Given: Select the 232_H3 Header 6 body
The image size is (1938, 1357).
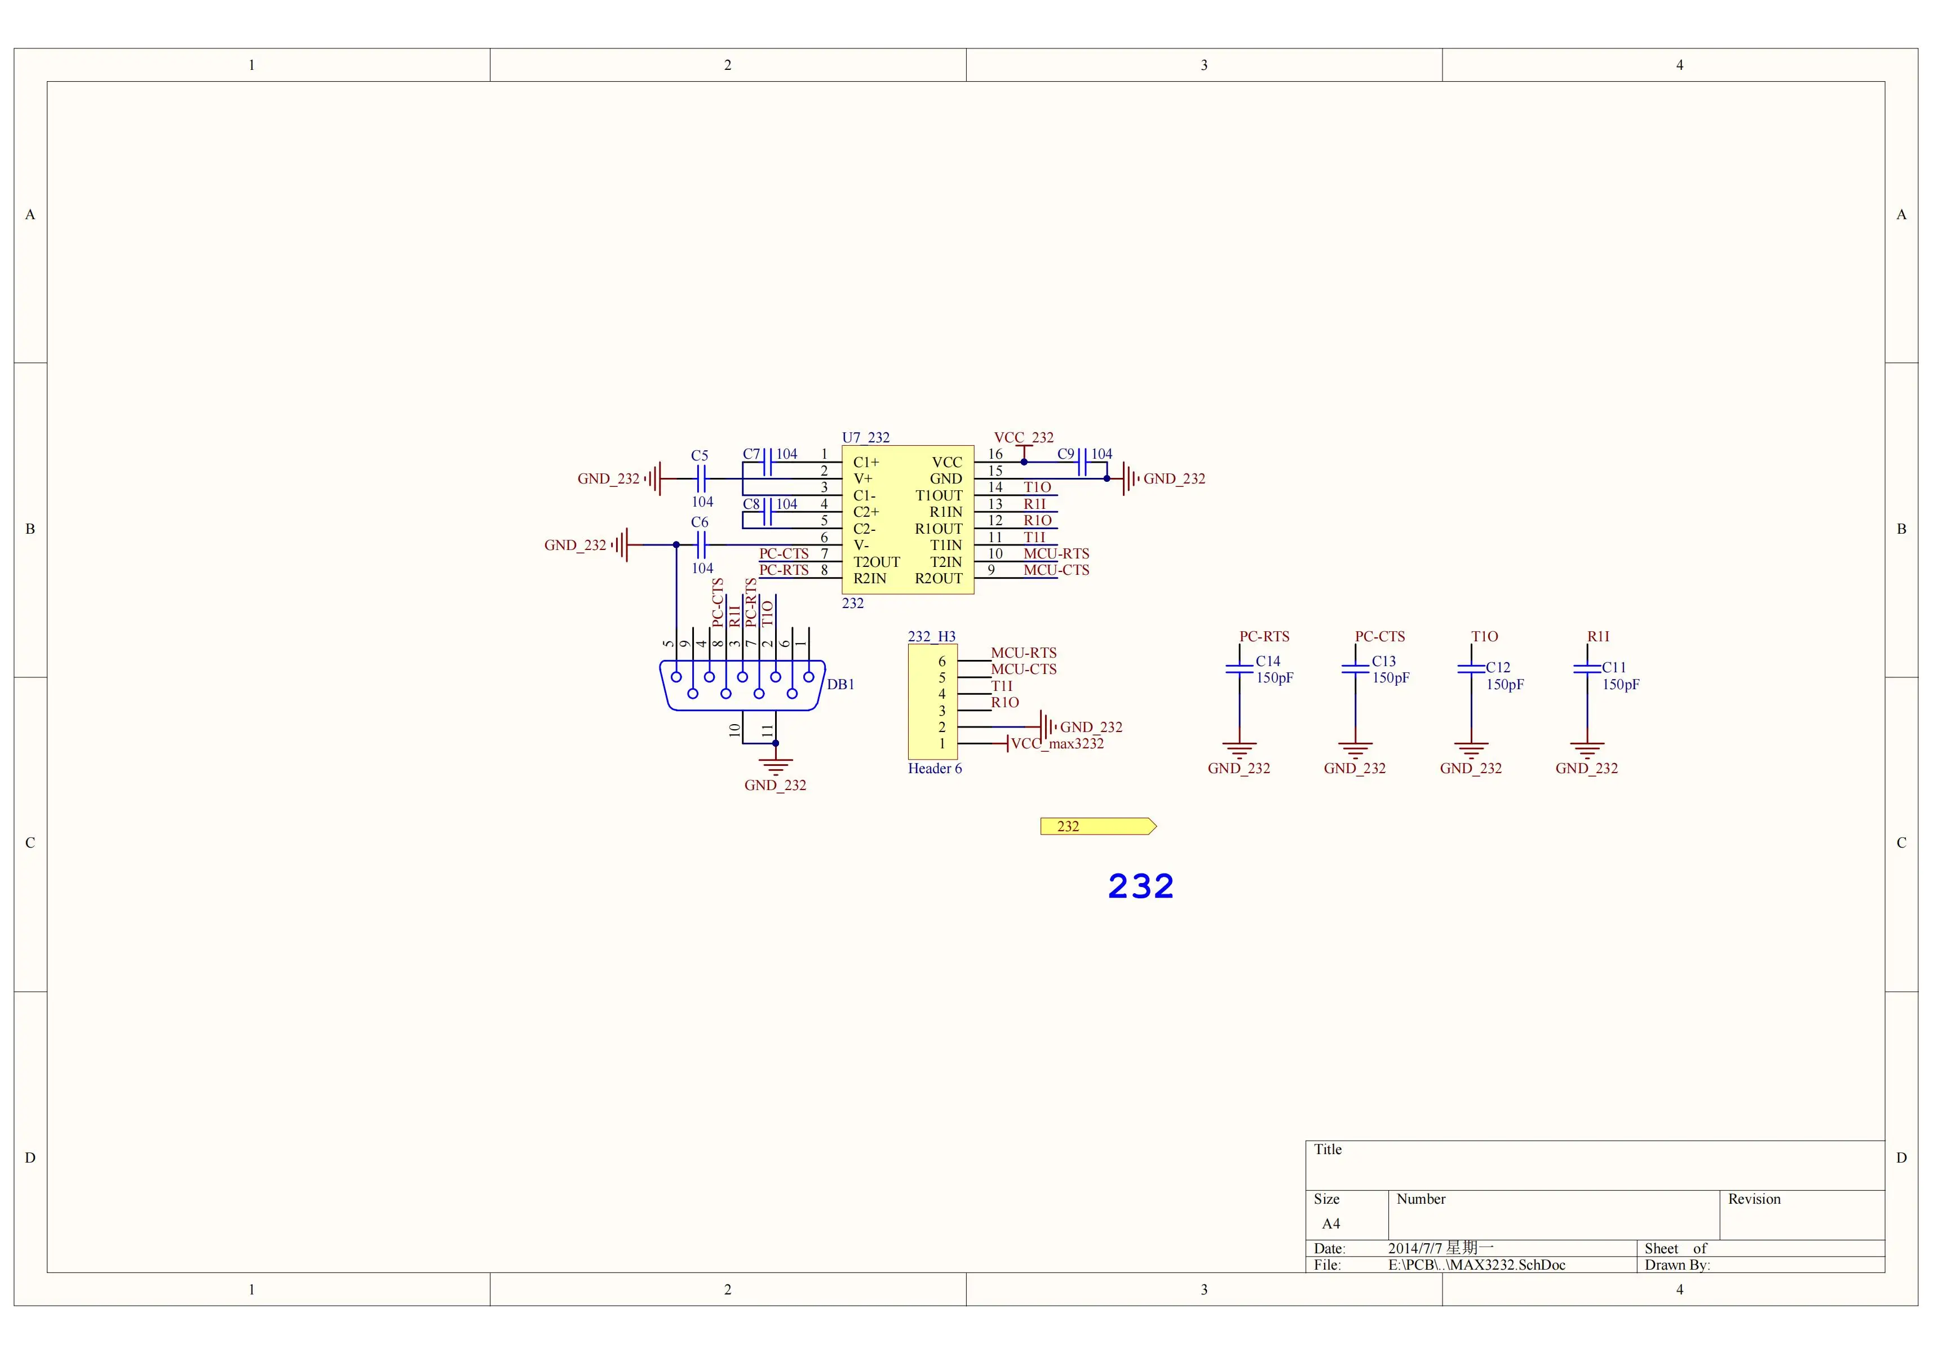Looking at the screenshot, I should tap(933, 702).
